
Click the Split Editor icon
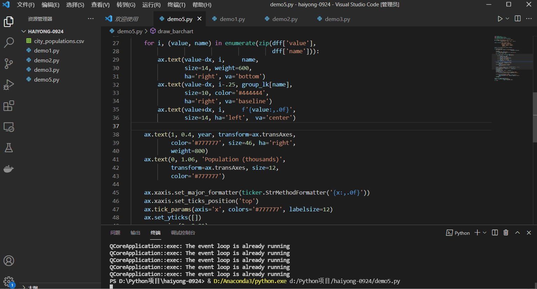tap(517, 19)
